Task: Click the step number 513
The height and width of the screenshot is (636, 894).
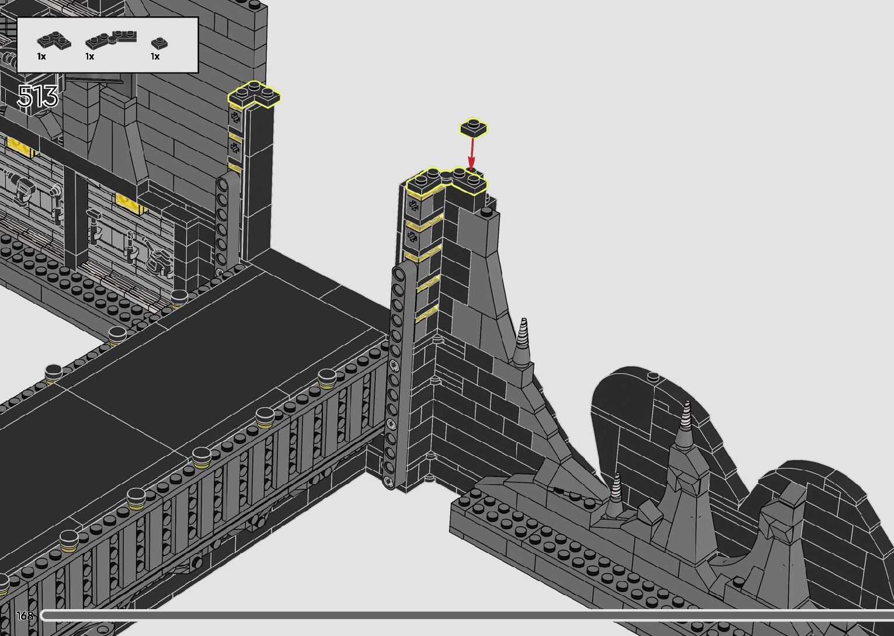Action: (38, 96)
